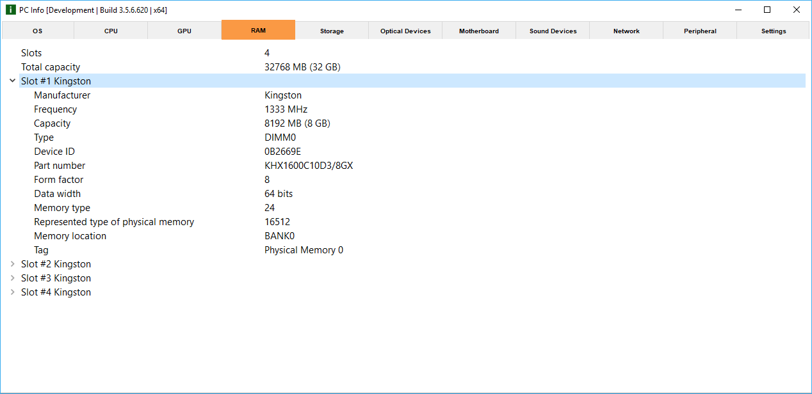The image size is (812, 394).
Task: Select the Frequency label
Action: [55, 109]
